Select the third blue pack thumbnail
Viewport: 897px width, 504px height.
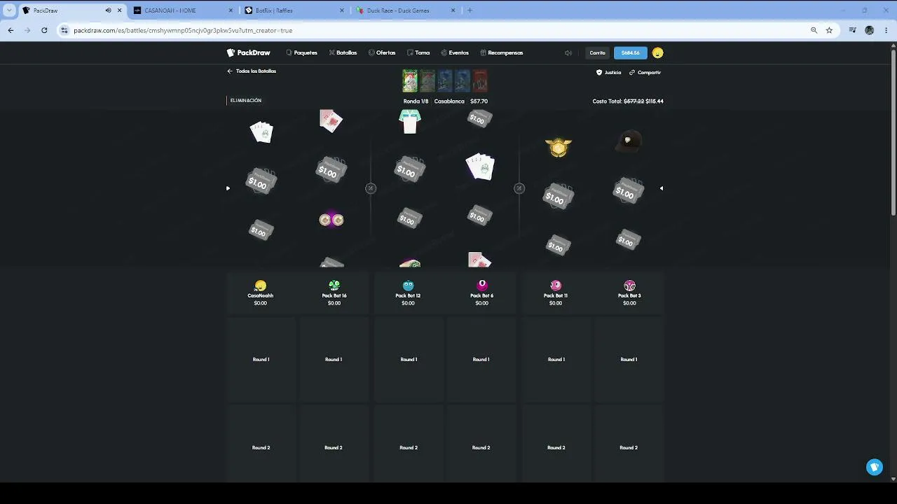pyautogui.click(x=445, y=80)
